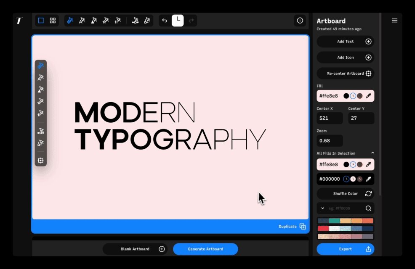
Task: Click the Center Y field showing 27
Action: [x=361, y=118]
